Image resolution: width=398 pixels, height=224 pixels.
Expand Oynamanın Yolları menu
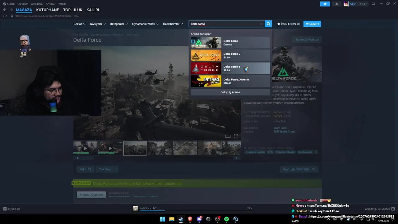click(x=145, y=24)
